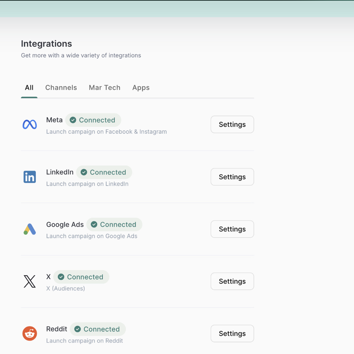Switch to the Channels tab
The image size is (354, 354).
(61, 88)
